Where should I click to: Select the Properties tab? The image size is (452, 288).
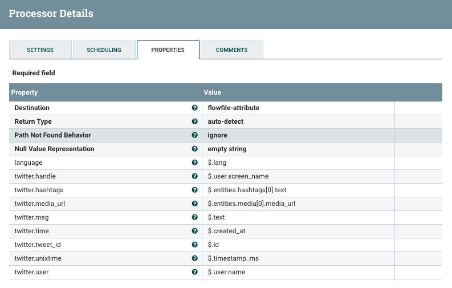coord(168,50)
